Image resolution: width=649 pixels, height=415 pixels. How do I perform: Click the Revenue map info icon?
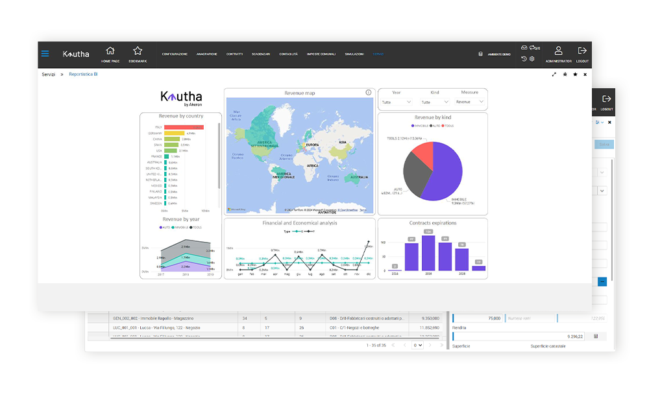click(369, 93)
